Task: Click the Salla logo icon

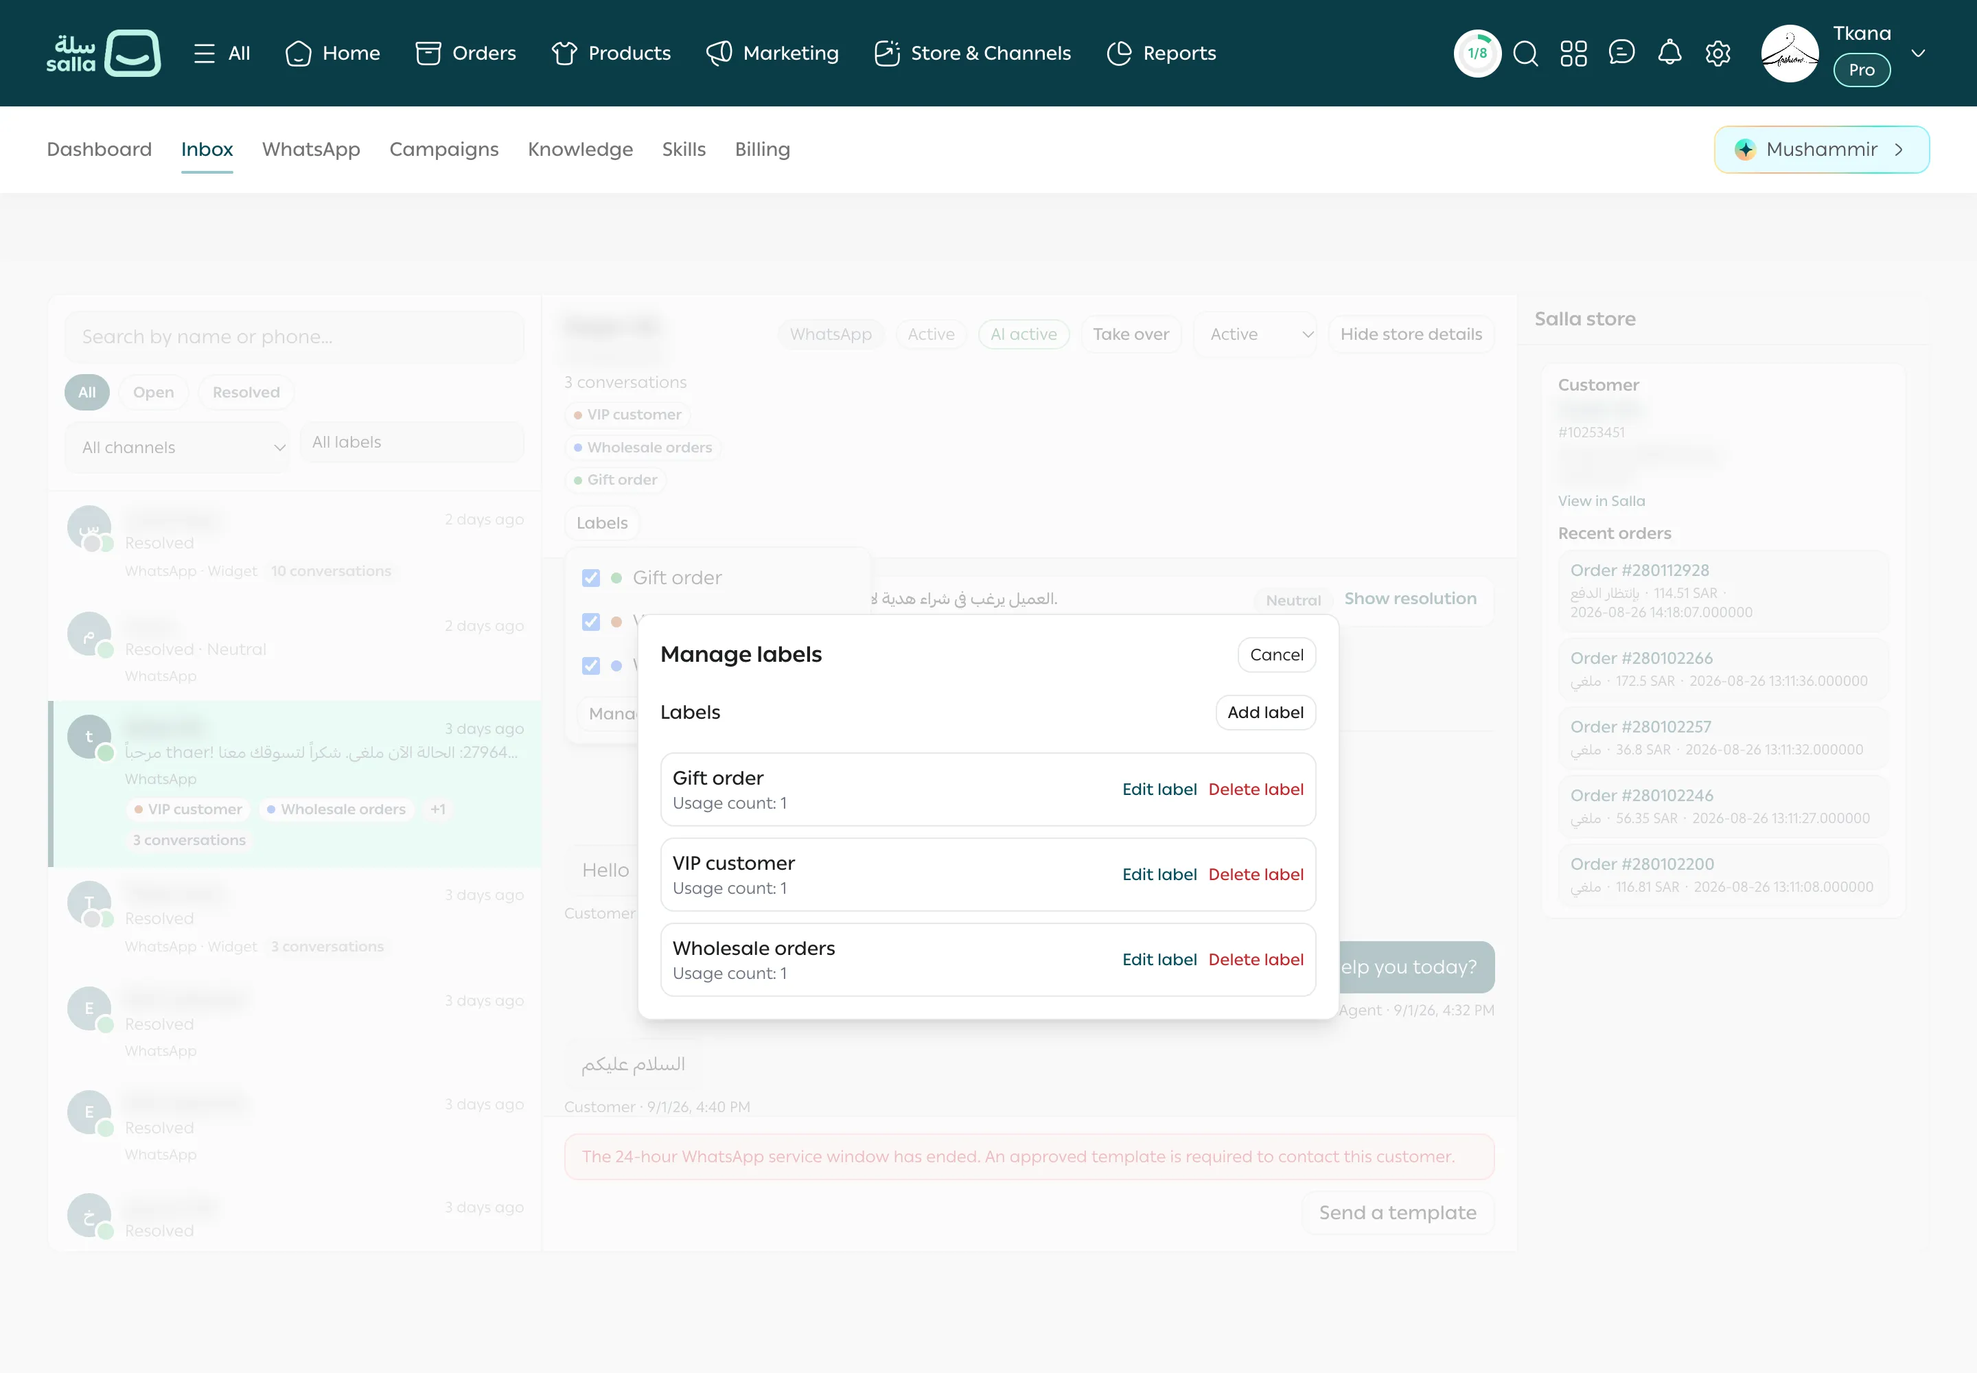Action: (x=132, y=54)
